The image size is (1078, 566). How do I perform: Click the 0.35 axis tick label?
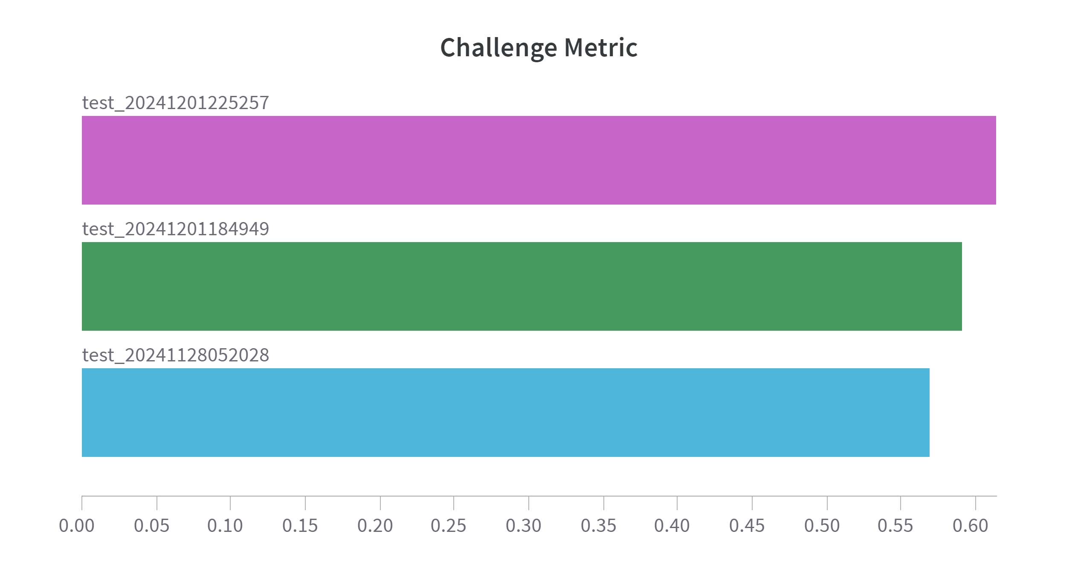(599, 526)
